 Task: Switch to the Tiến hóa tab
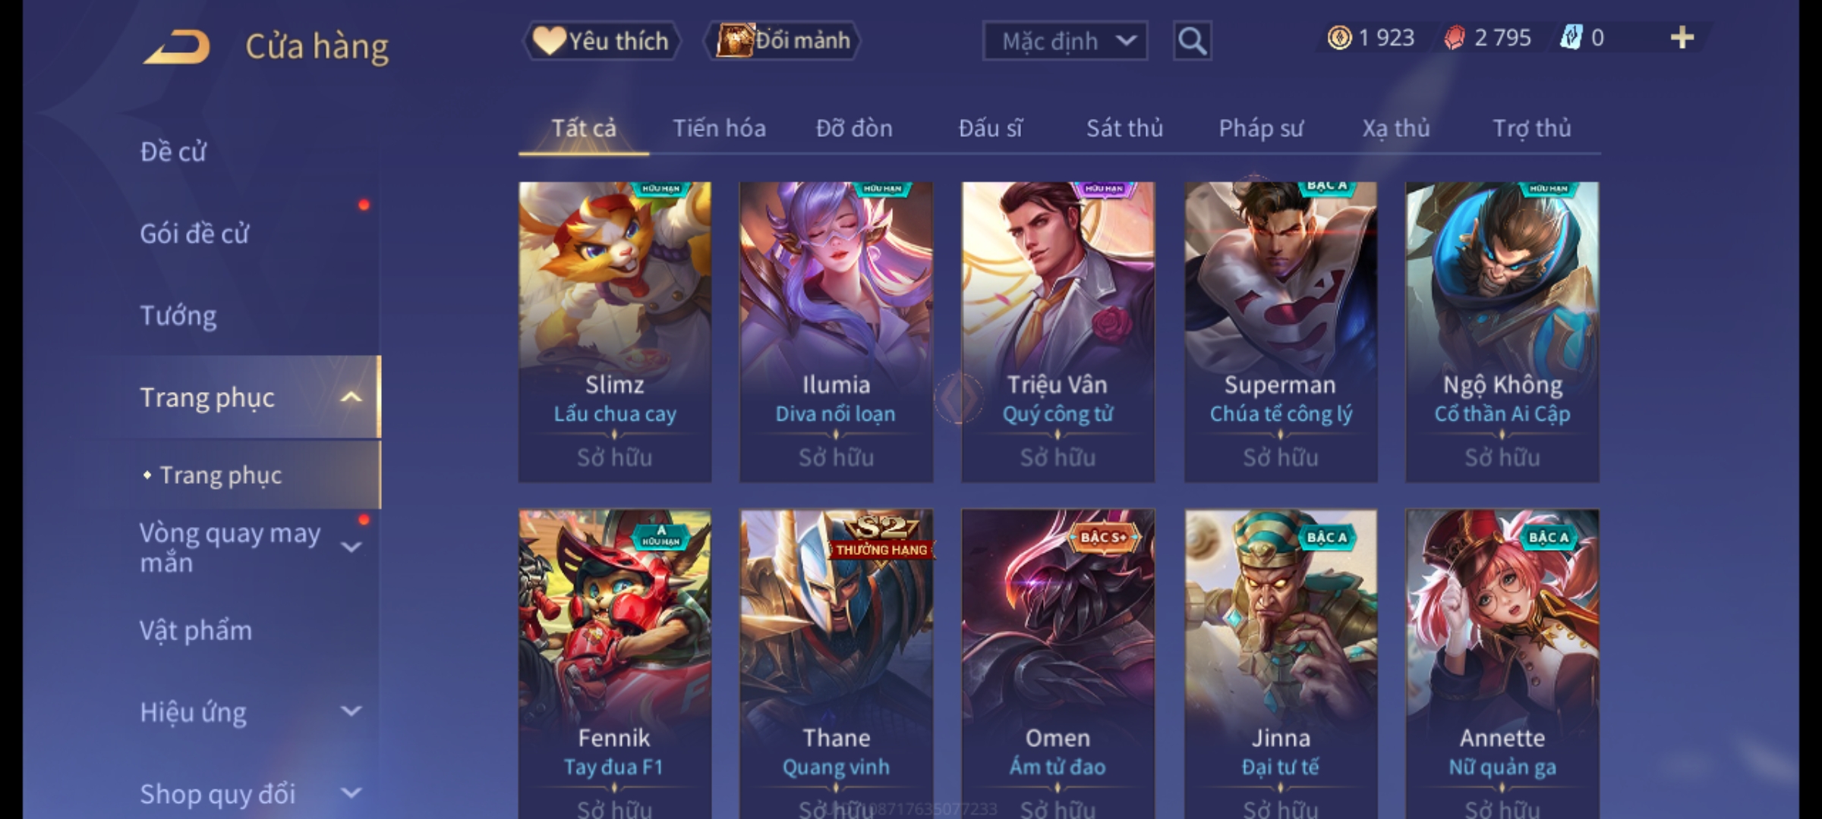click(719, 128)
